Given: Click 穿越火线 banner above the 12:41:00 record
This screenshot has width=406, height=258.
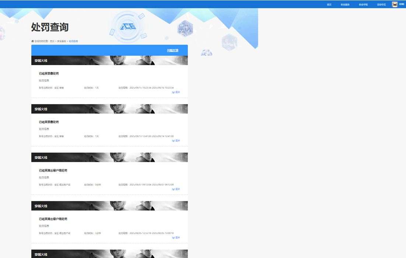Looking at the screenshot, I should point(109,109).
